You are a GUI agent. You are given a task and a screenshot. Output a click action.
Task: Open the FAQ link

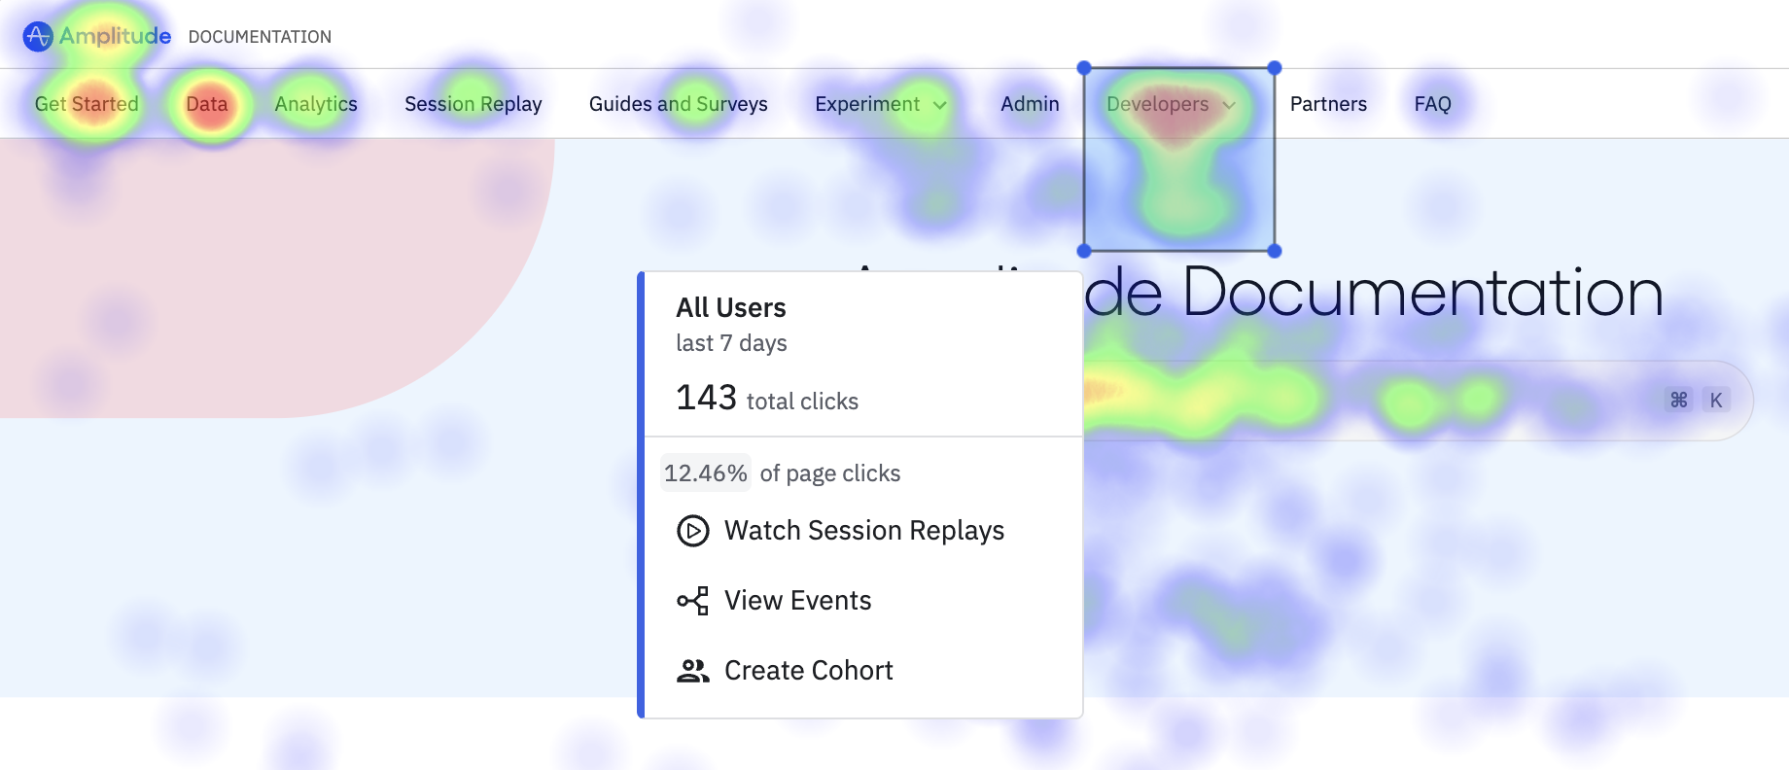point(1432,104)
